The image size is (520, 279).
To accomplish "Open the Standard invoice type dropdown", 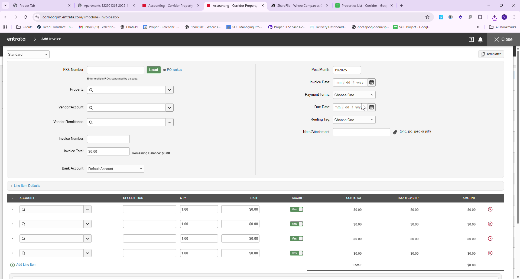I will point(28,54).
